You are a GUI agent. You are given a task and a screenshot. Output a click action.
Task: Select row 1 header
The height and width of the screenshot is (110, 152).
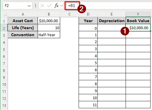(x=4, y=21)
